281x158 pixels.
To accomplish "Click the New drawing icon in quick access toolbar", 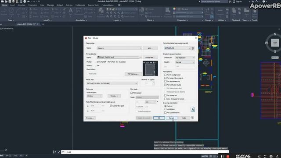I will coord(3,1).
